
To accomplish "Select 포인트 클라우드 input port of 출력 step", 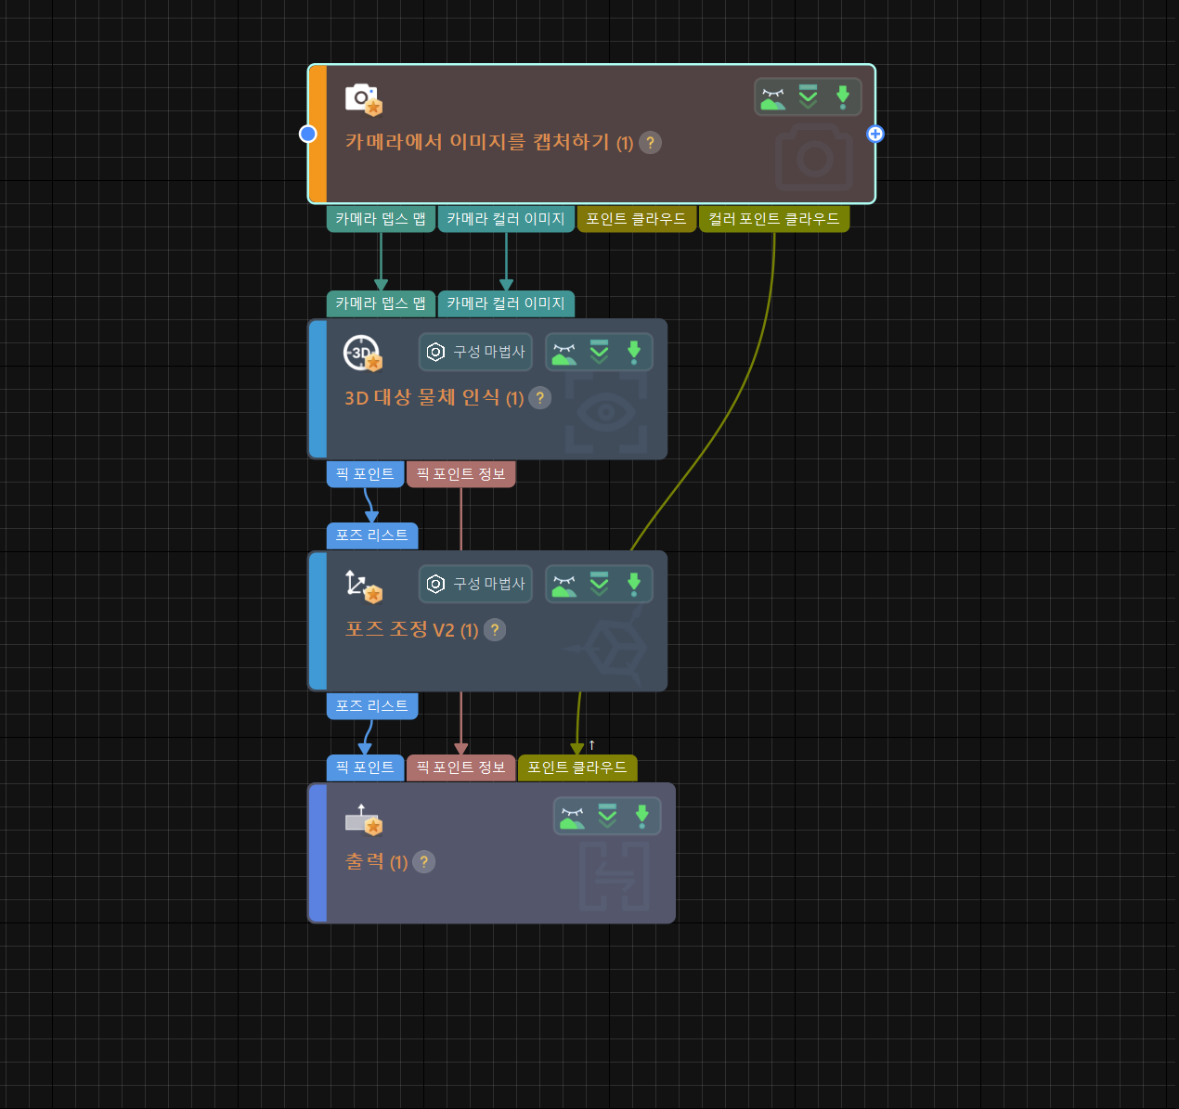I will point(577,767).
